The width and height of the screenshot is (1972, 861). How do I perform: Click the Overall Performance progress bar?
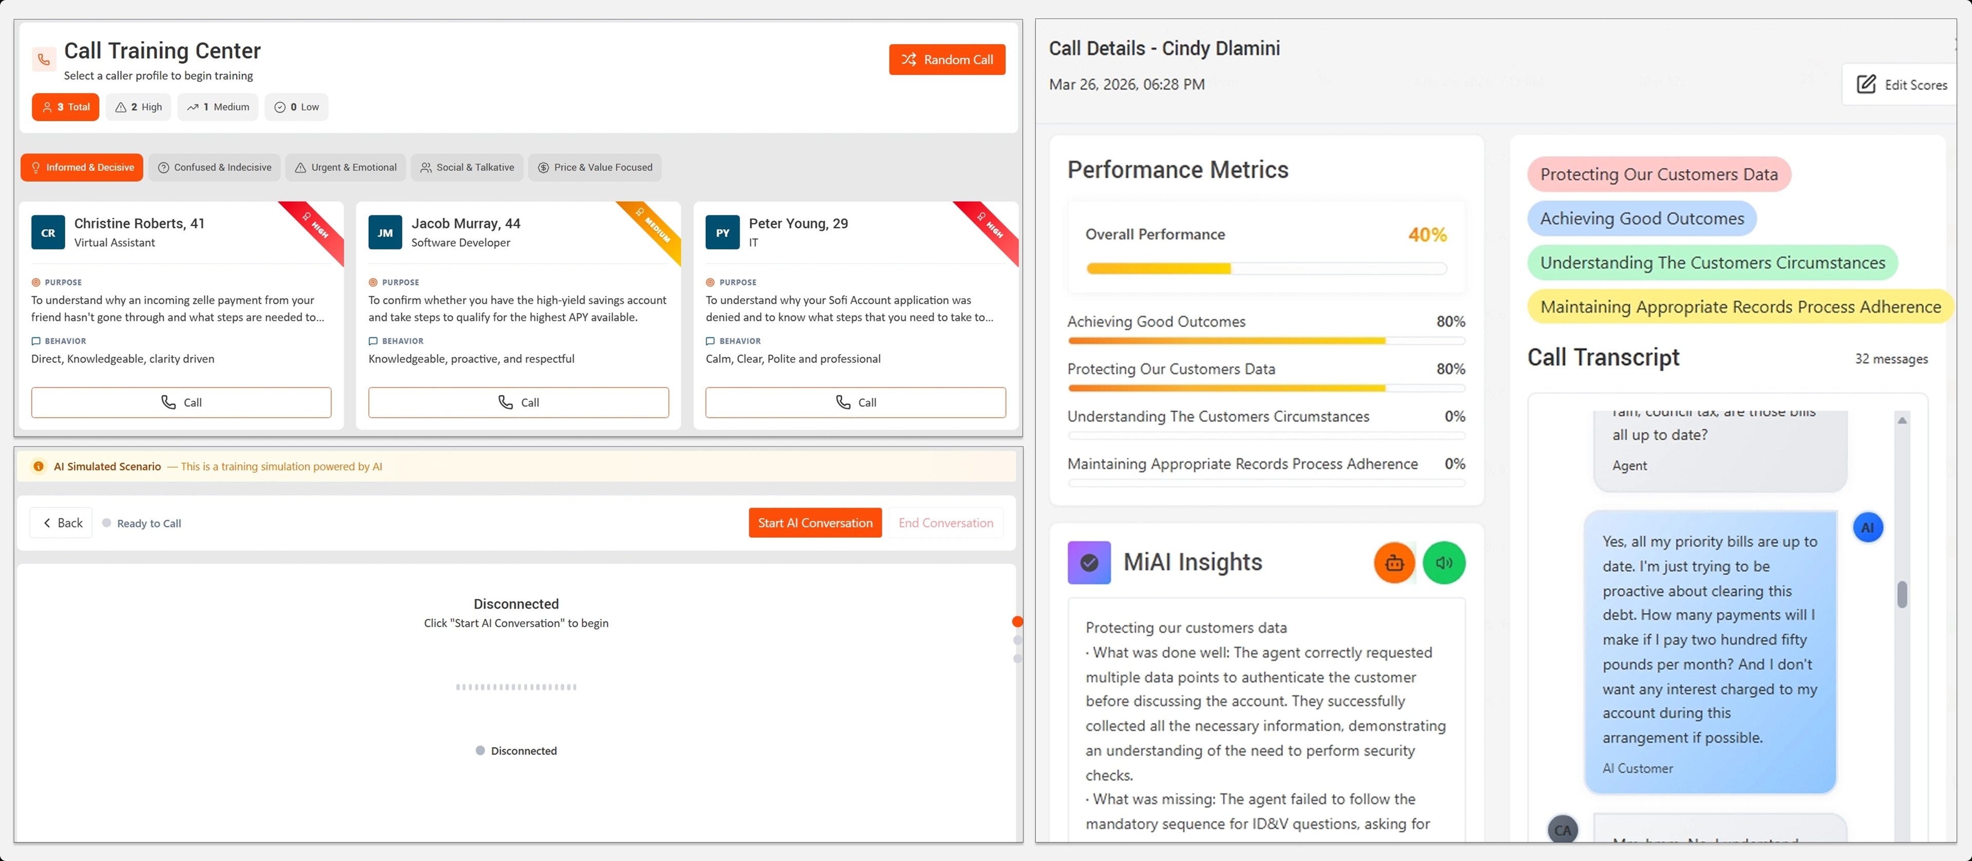pyautogui.click(x=1266, y=268)
